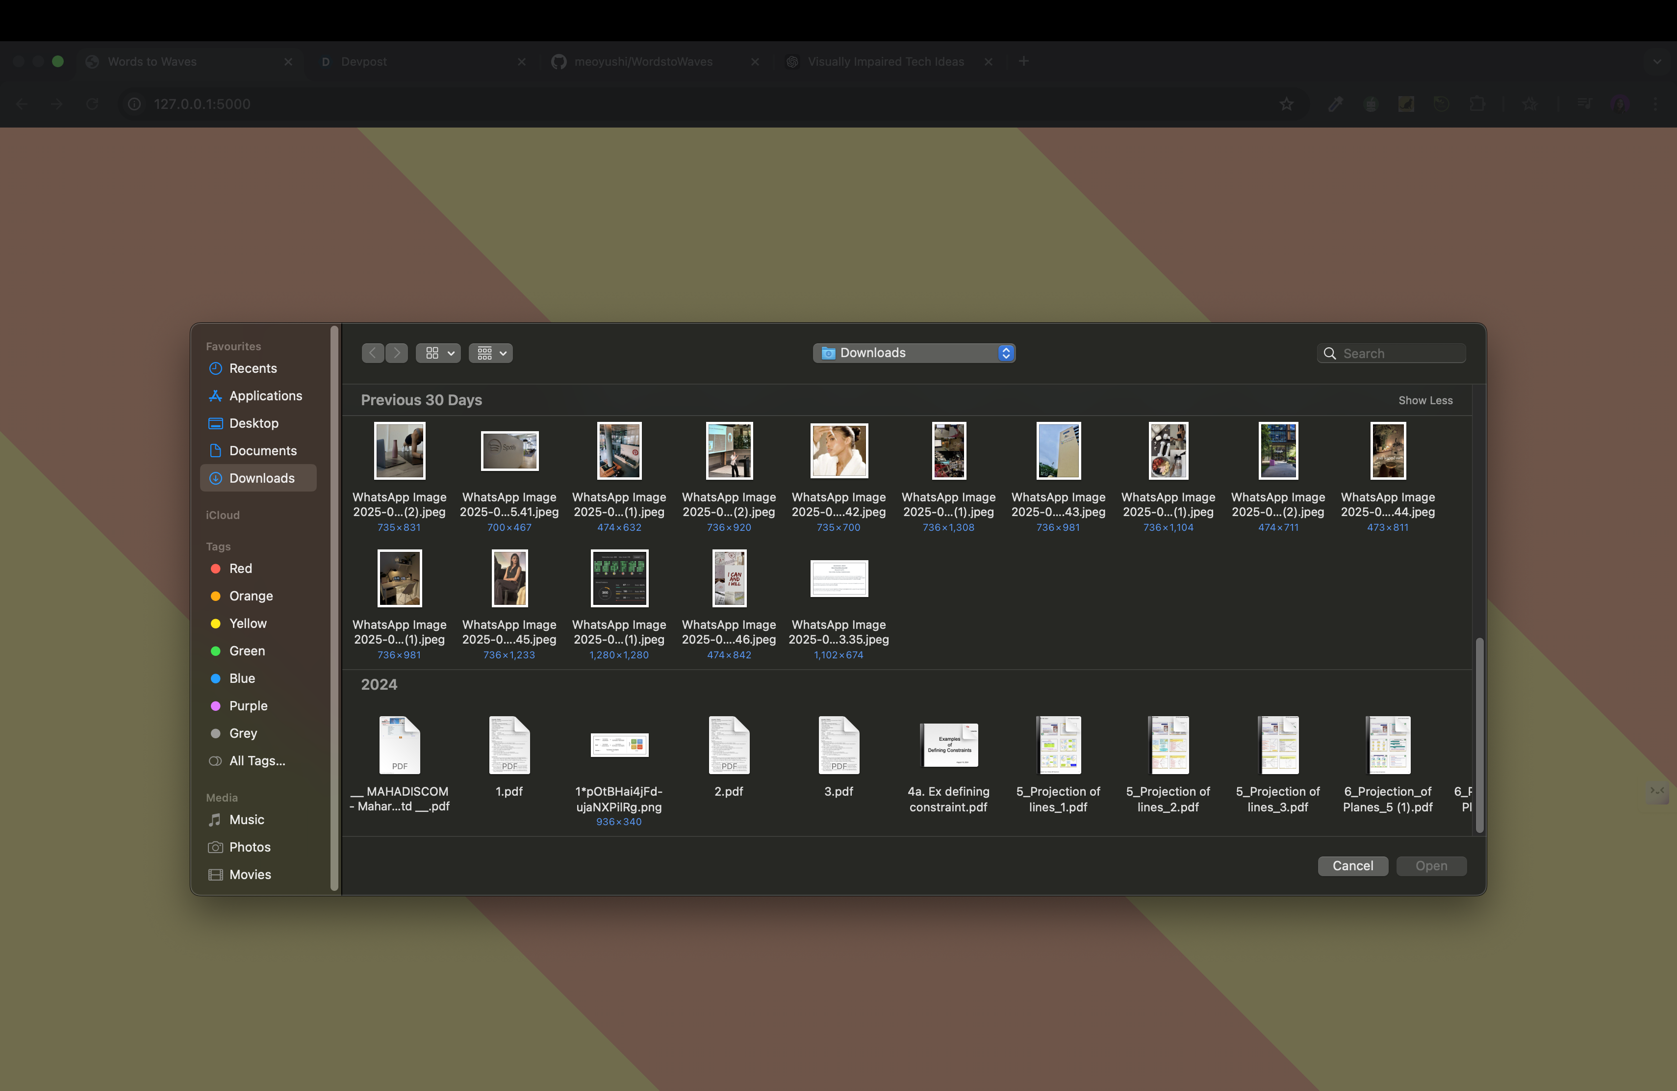This screenshot has height=1091, width=1677.
Task: Open Documents in the sidebar
Action: point(262,451)
